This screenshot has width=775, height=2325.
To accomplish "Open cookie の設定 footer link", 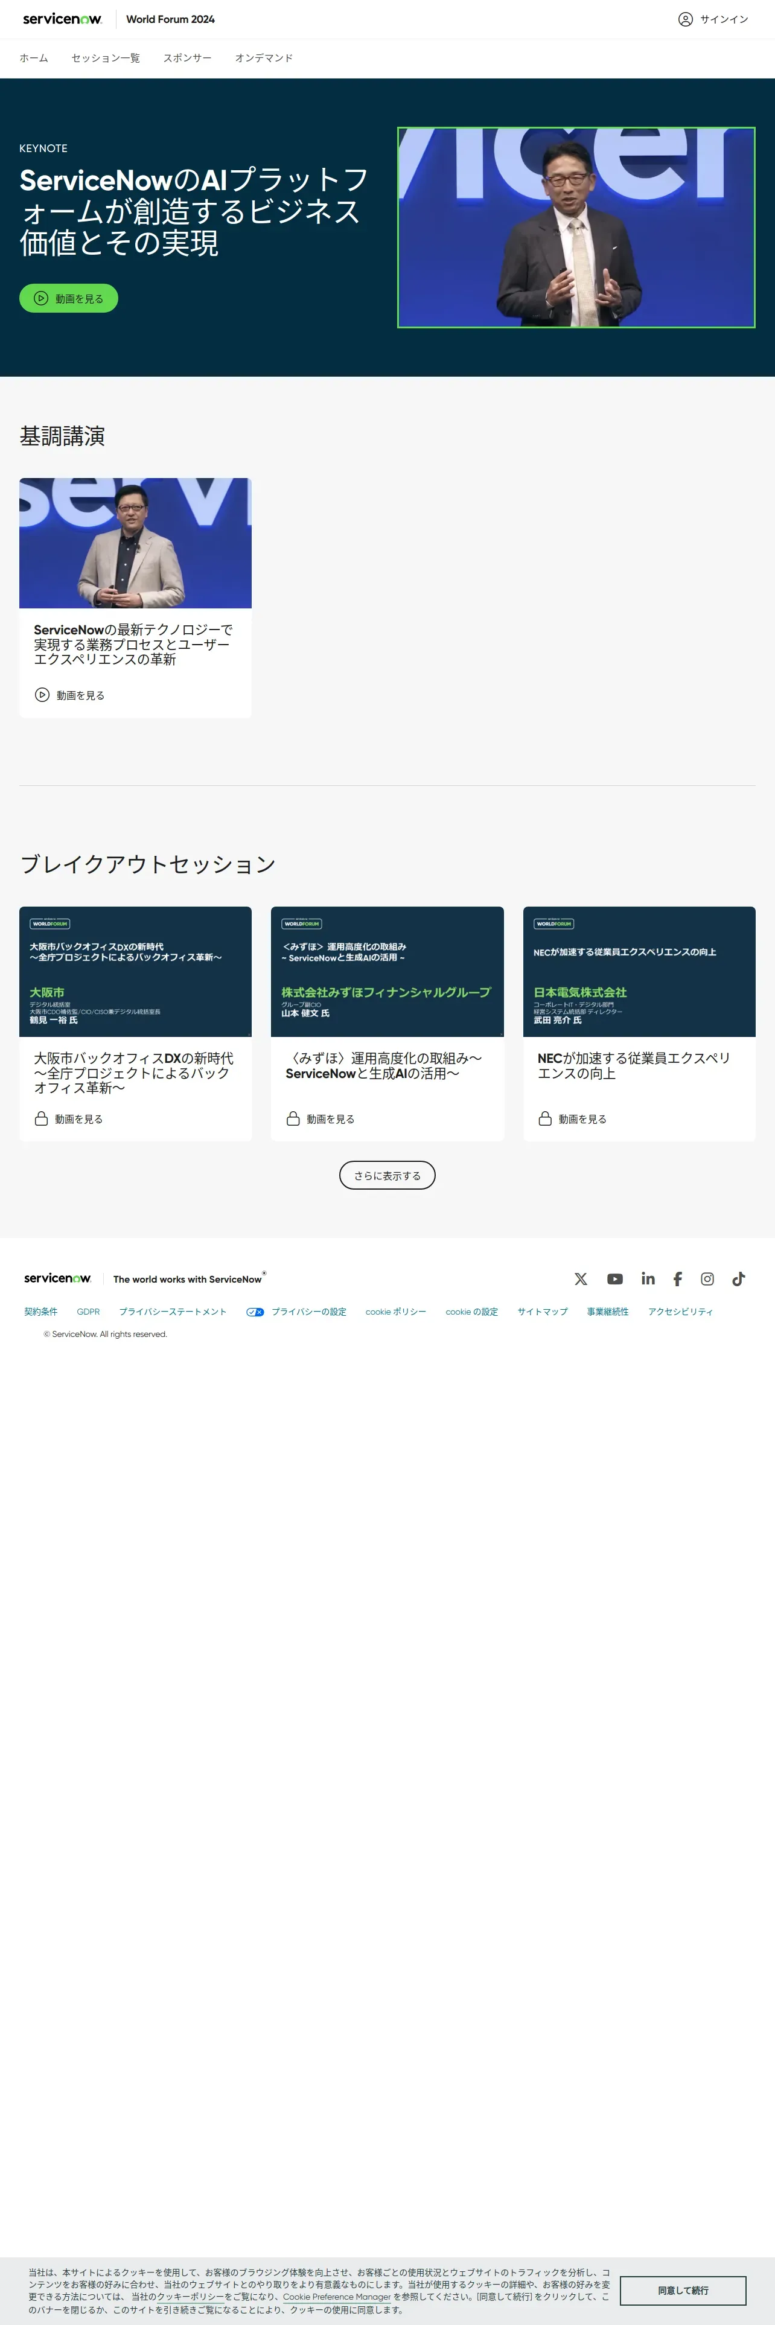I will click(472, 1312).
